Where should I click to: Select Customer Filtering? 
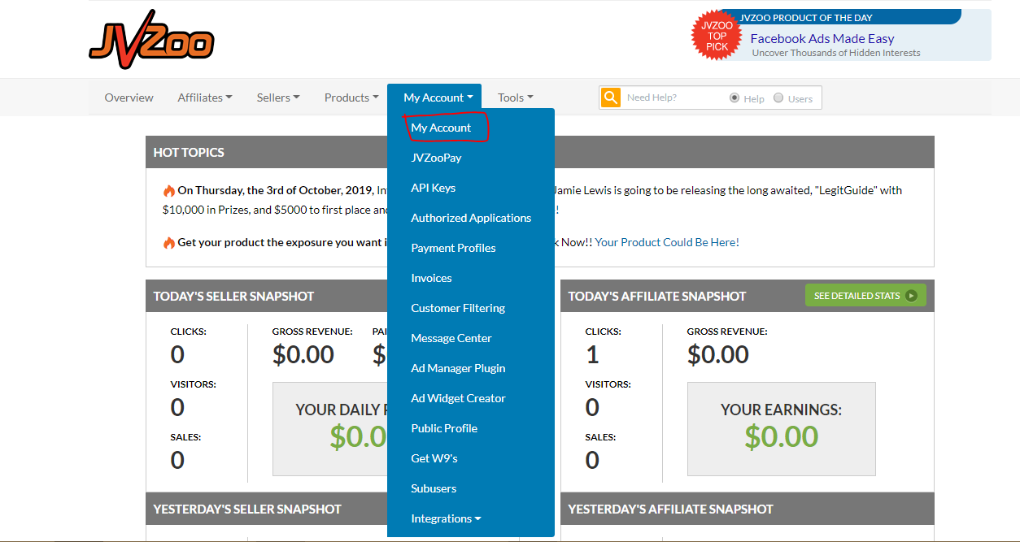(x=458, y=308)
